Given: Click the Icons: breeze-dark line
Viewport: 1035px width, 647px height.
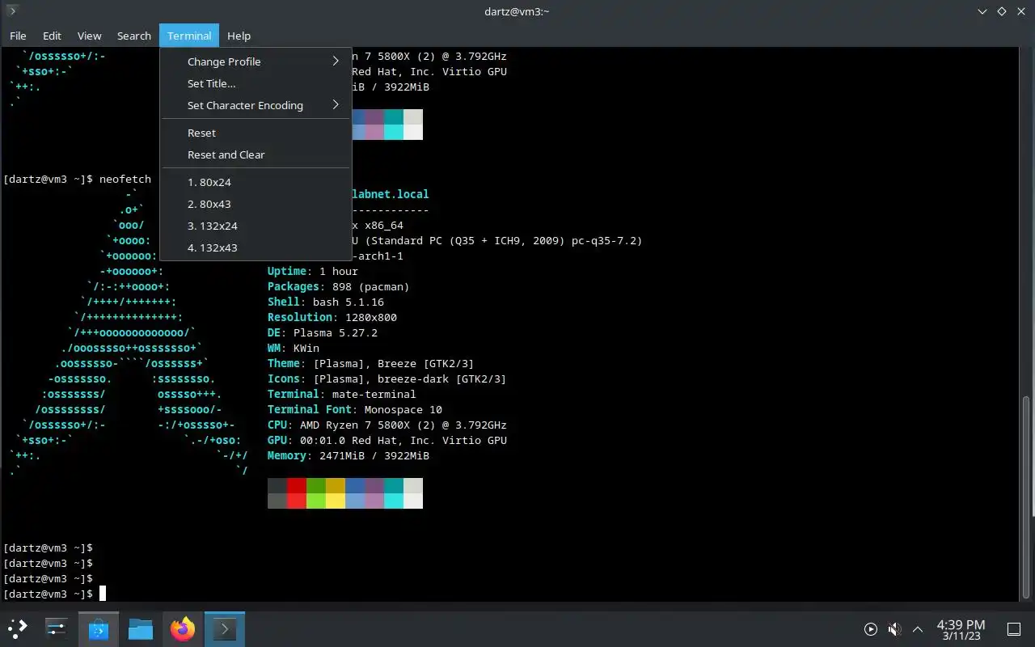Looking at the screenshot, I should pyautogui.click(x=387, y=378).
